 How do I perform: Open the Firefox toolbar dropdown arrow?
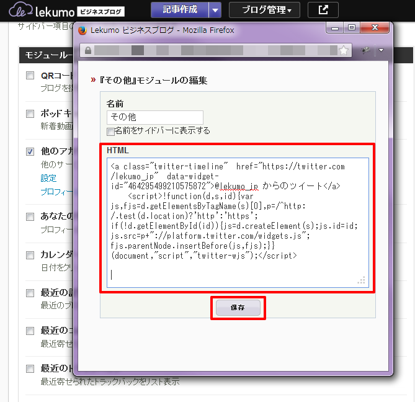(x=381, y=50)
